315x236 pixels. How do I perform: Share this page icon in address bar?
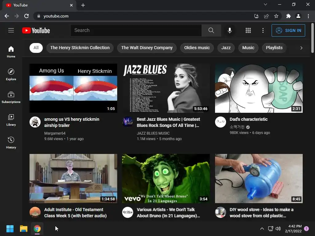tap(266, 16)
